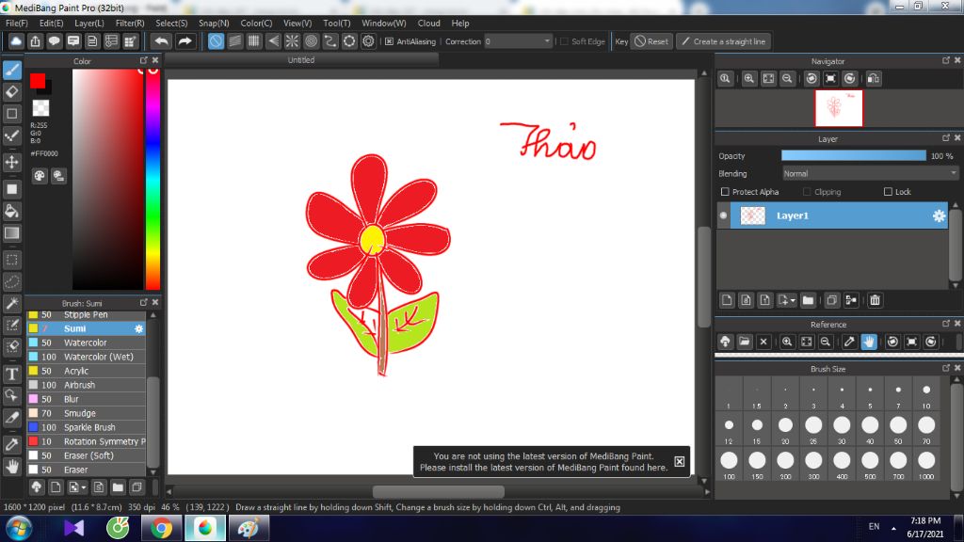Open the Windows Start button

[19, 529]
